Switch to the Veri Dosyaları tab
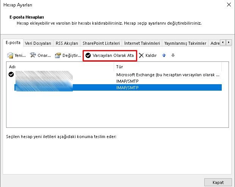 coord(38,43)
